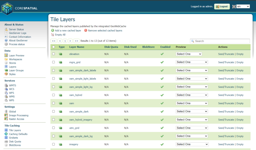Click the WMTS service icon
Screen dimensions: 256x150
6,85
